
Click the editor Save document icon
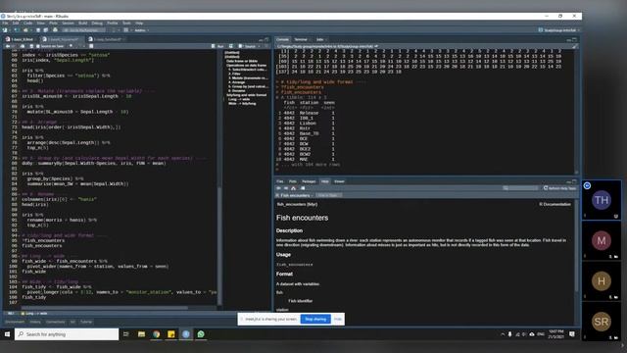click(x=31, y=46)
